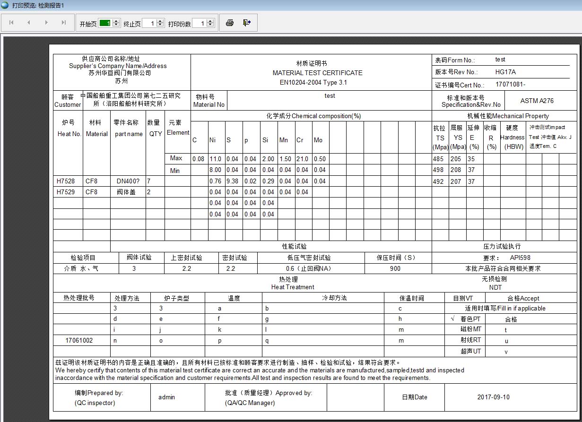Image resolution: width=582 pixels, height=422 pixels.
Task: Increase the 打印份数 copies count
Action: point(210,21)
